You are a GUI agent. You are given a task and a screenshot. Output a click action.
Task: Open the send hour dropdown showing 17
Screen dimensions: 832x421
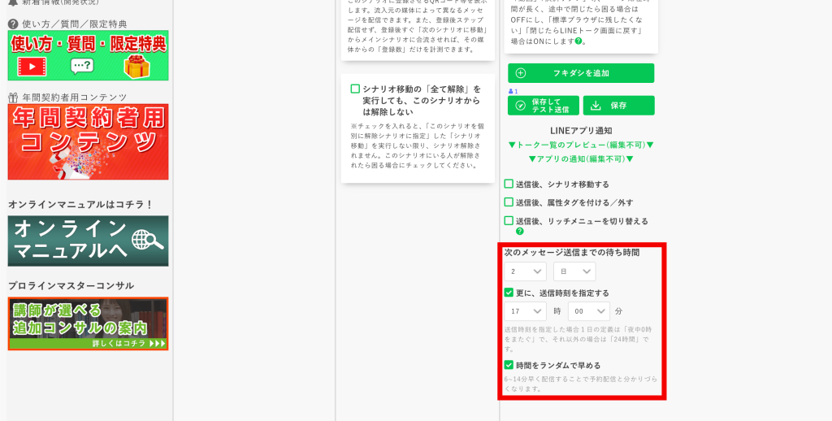coord(526,311)
